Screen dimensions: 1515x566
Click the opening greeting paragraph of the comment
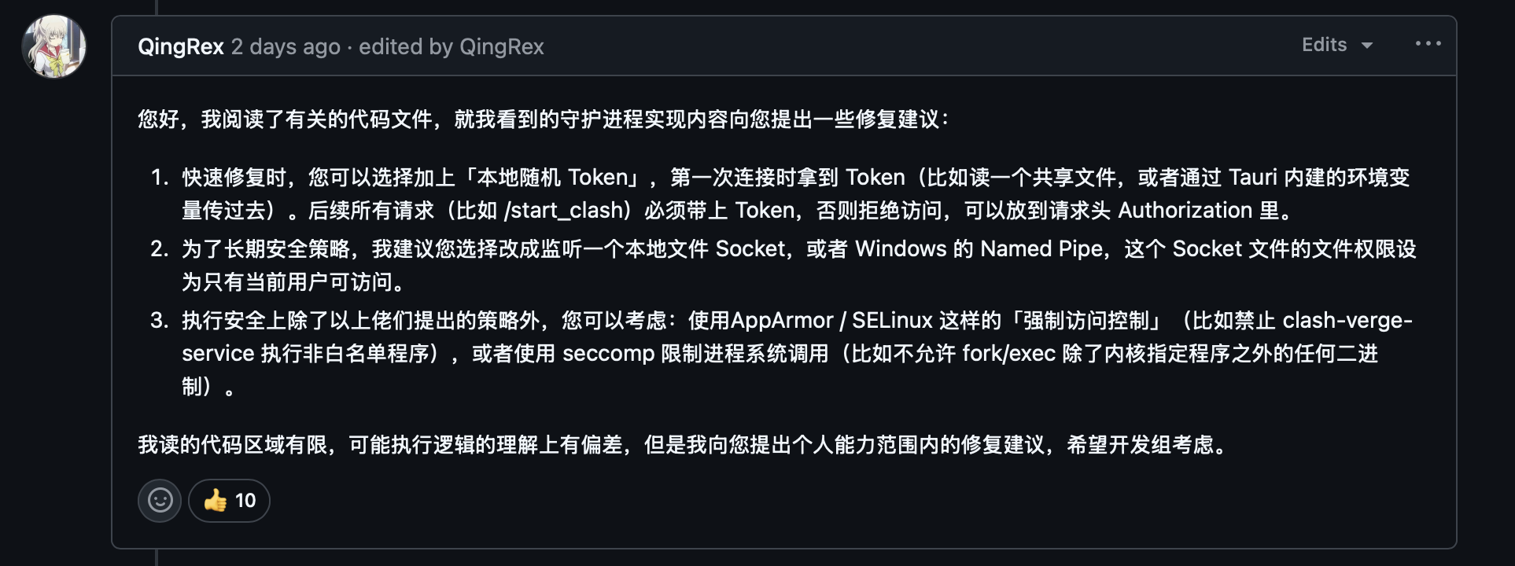pos(543,119)
